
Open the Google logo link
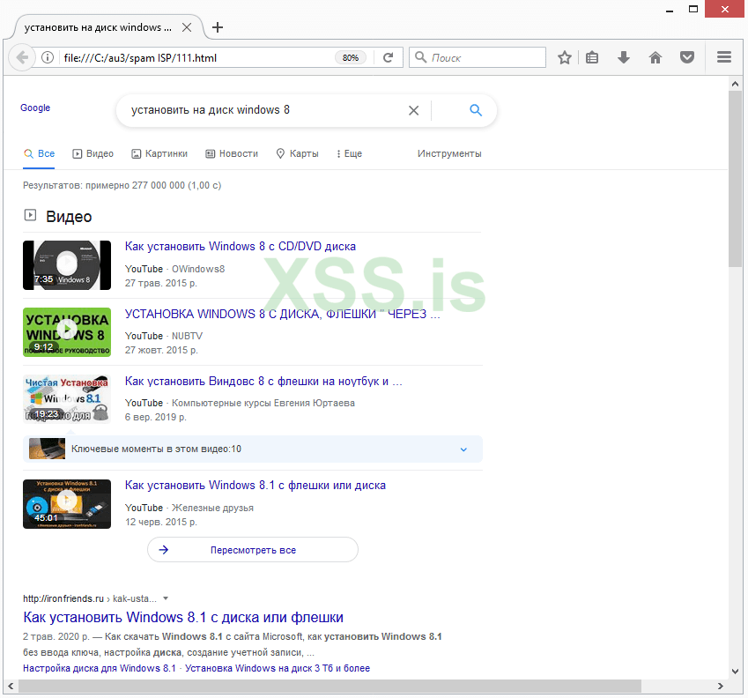(35, 108)
